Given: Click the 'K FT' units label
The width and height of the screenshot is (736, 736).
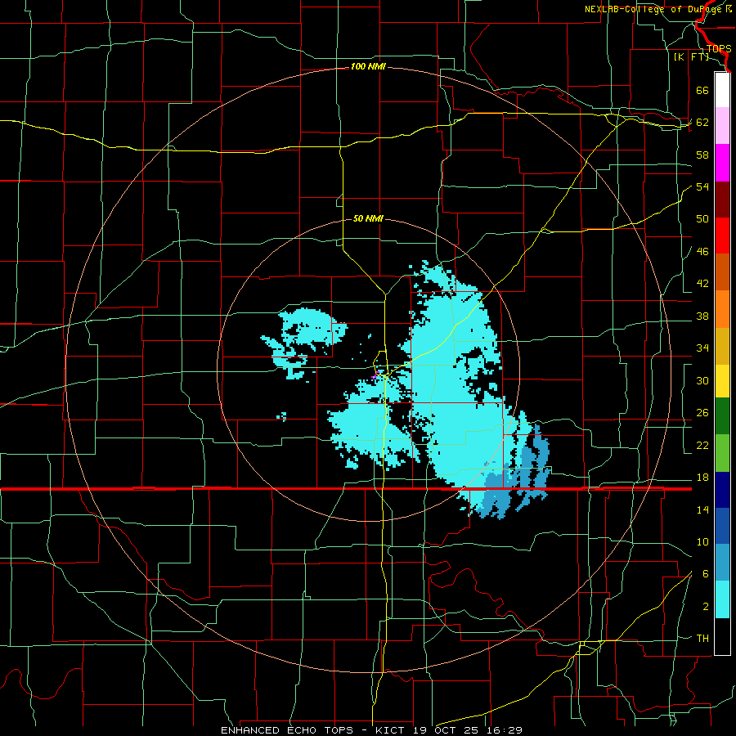Looking at the screenshot, I should pyautogui.click(x=692, y=57).
